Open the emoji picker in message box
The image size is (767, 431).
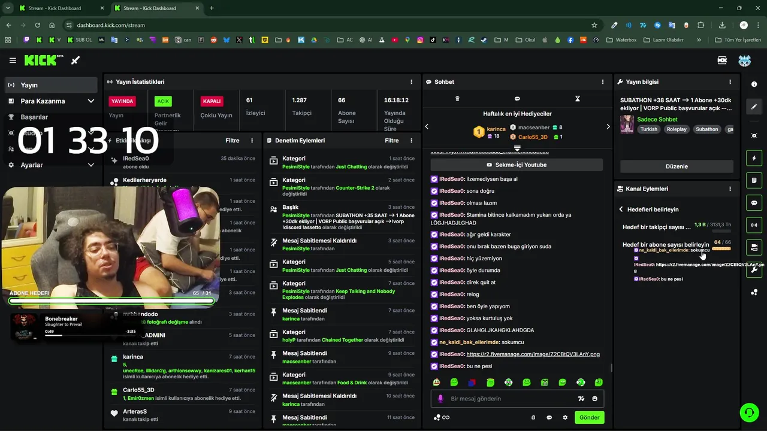tap(595, 399)
